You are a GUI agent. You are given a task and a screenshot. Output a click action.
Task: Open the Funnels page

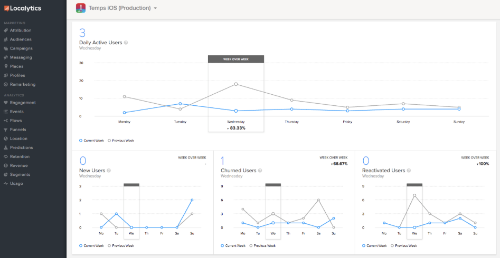click(x=18, y=130)
